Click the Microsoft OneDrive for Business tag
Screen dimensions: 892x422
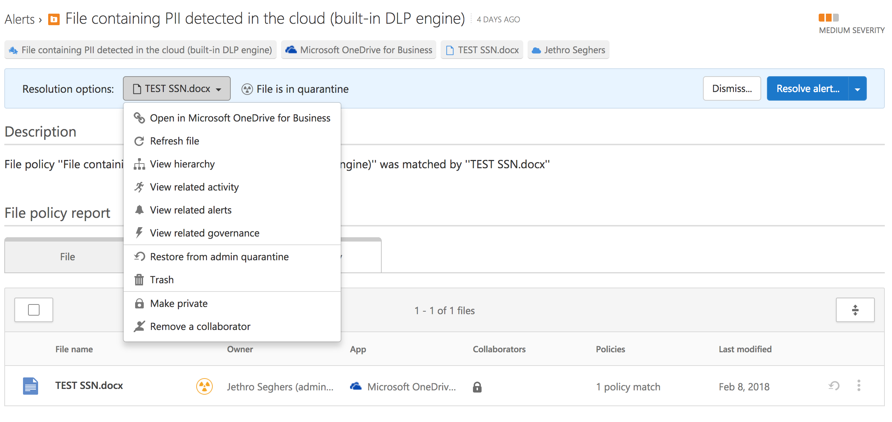(359, 50)
